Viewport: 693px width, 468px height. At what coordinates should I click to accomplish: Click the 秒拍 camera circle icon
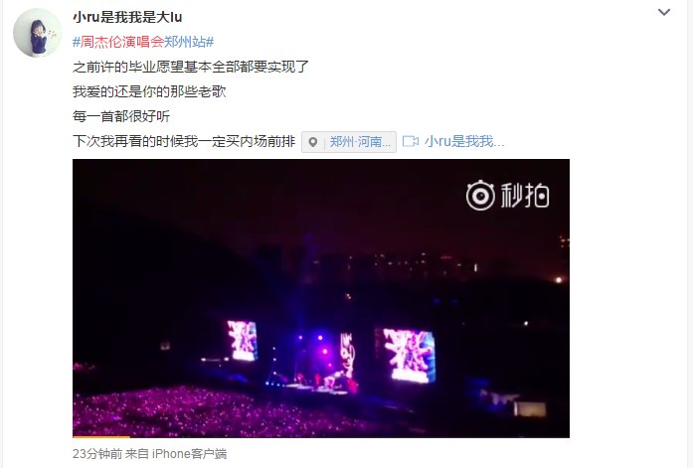[x=480, y=195]
